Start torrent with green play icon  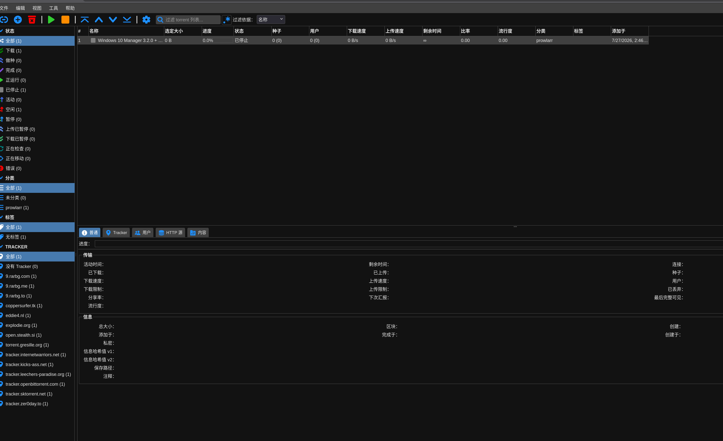51,20
